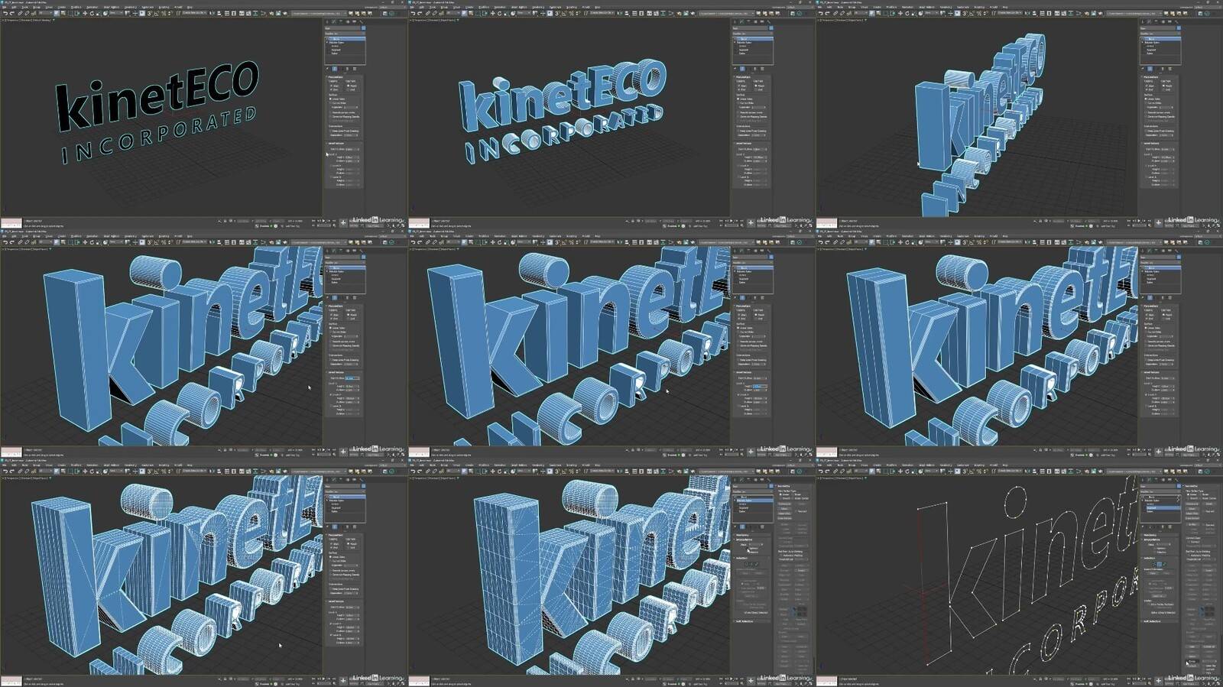The height and width of the screenshot is (687, 1223).
Task: Click Bind to Space Warp, white-outline spline frame
Action: tap(850, 472)
